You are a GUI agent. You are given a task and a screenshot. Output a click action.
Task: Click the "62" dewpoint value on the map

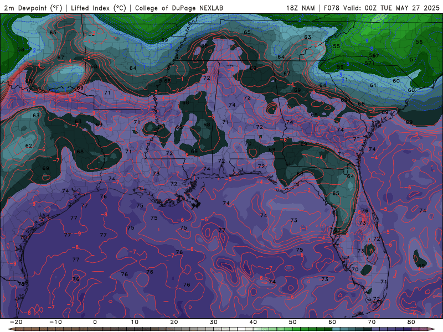pyautogui.click(x=29, y=146)
